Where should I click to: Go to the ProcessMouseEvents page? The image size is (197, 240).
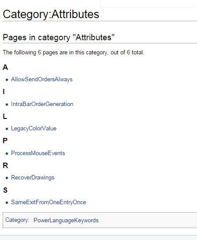[x=38, y=153]
